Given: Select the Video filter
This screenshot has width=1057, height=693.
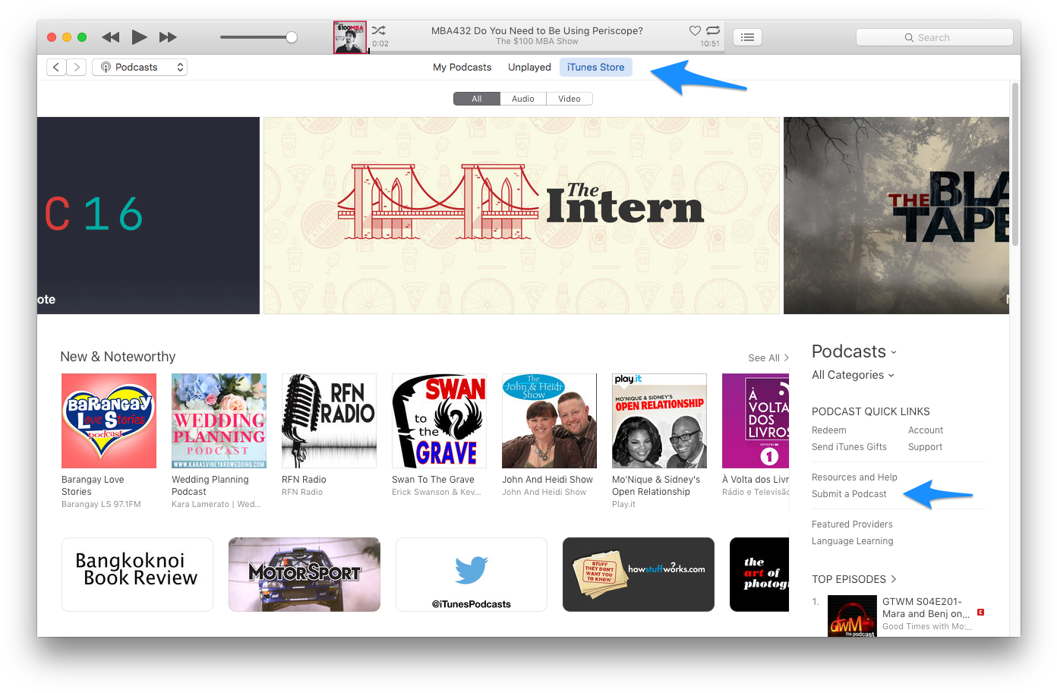Looking at the screenshot, I should (x=569, y=98).
